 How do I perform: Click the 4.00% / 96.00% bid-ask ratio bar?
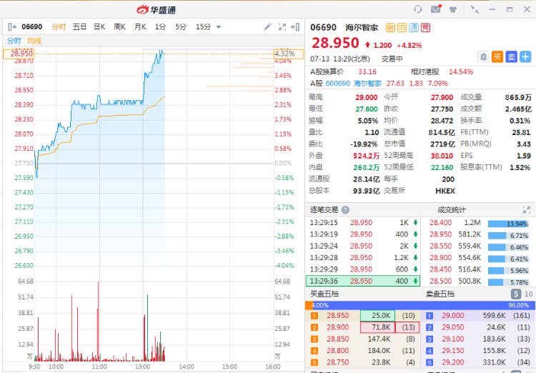(x=420, y=305)
